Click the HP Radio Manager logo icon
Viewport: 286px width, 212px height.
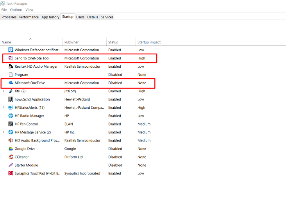click(11, 116)
